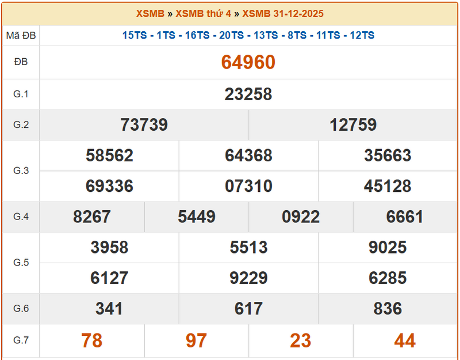Click the XSMB breadcrumb link
This screenshot has height=360, width=460.
[x=150, y=13]
